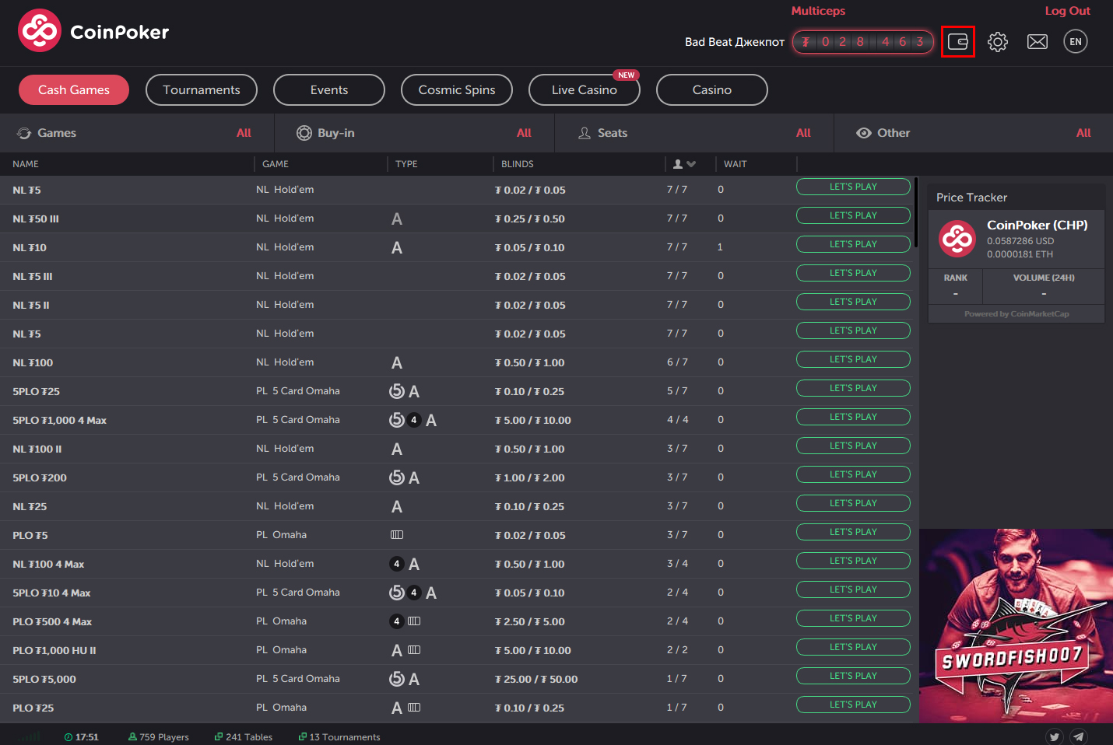This screenshot has height=745, width=1113.
Task: Open the settings gear icon
Action: click(997, 42)
